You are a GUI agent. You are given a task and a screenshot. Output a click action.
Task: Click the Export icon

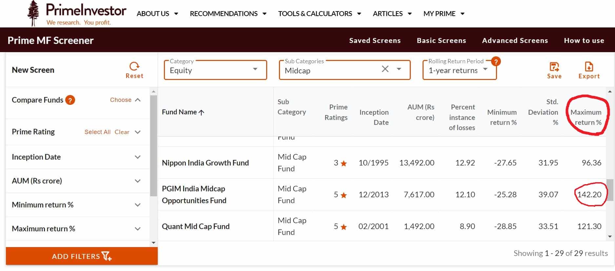589,67
